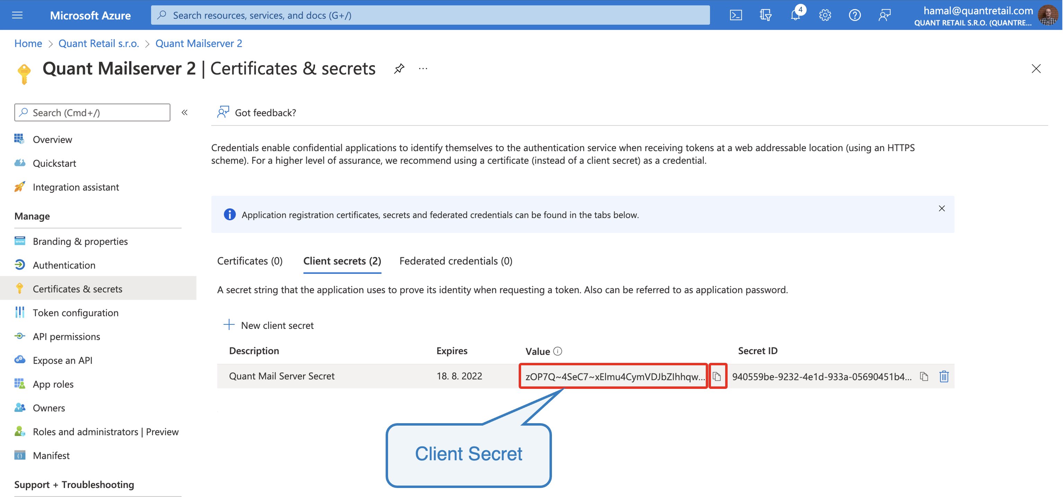The height and width of the screenshot is (497, 1063).
Task: Open Roles and administrators | Preview
Action: [x=106, y=432]
